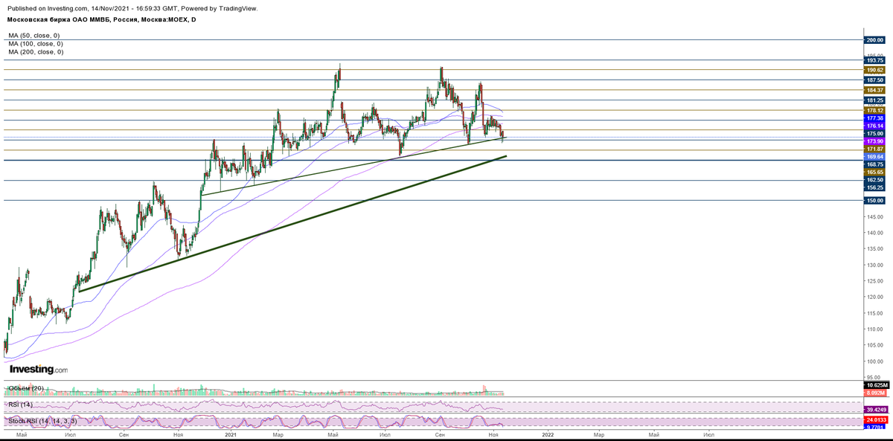Click the magenta 173.90 price tag
Image resolution: width=893 pixels, height=441 pixels.
pyautogui.click(x=874, y=141)
